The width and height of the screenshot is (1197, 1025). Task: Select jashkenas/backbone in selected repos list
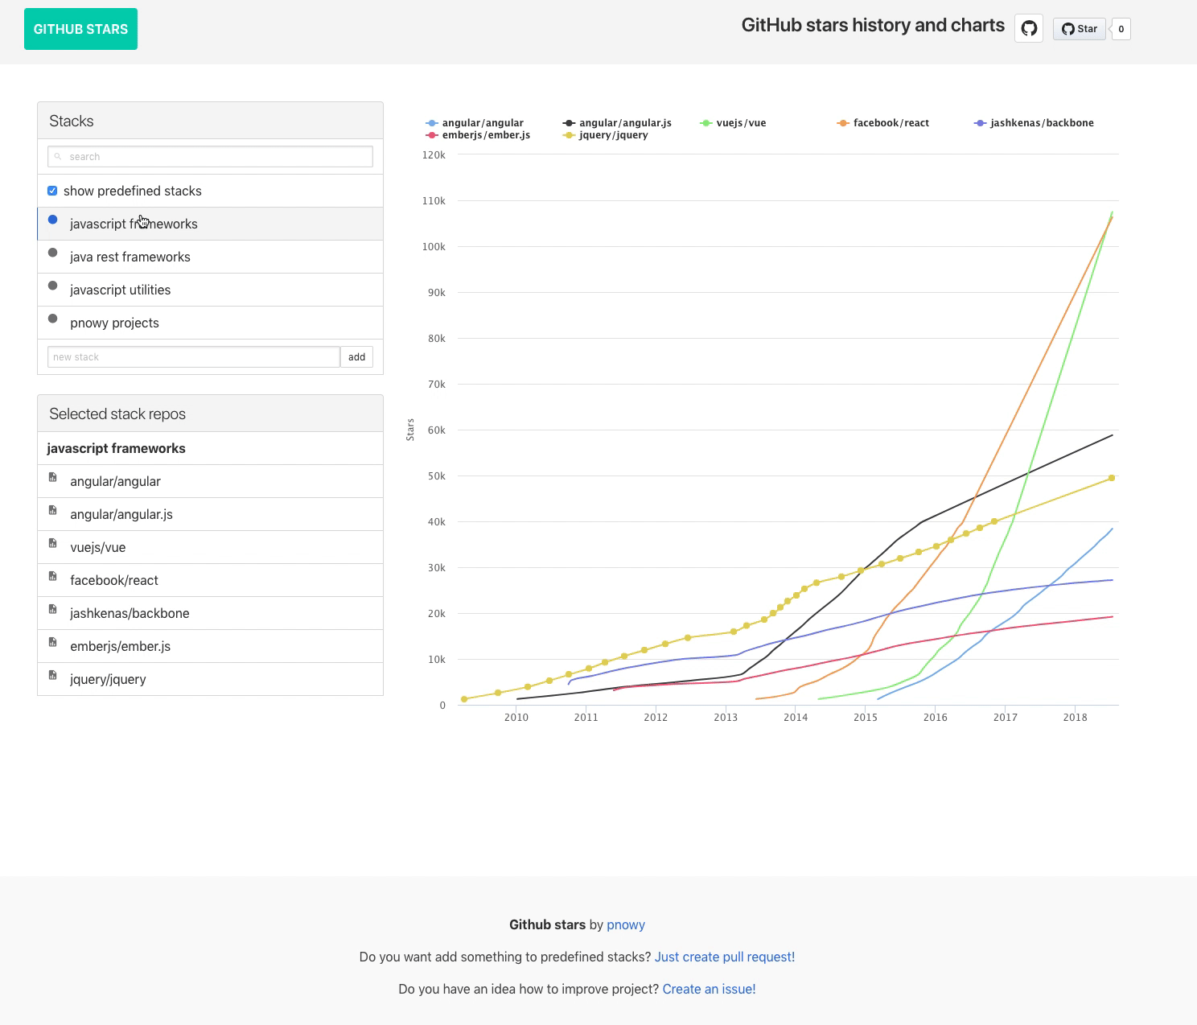[x=210, y=613]
